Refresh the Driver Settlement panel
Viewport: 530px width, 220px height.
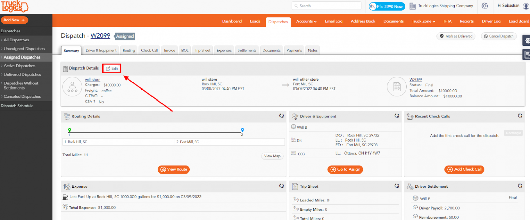520,186
